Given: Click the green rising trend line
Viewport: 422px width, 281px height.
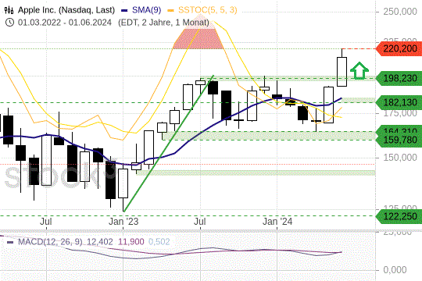Looking at the screenshot, I should (x=169, y=144).
